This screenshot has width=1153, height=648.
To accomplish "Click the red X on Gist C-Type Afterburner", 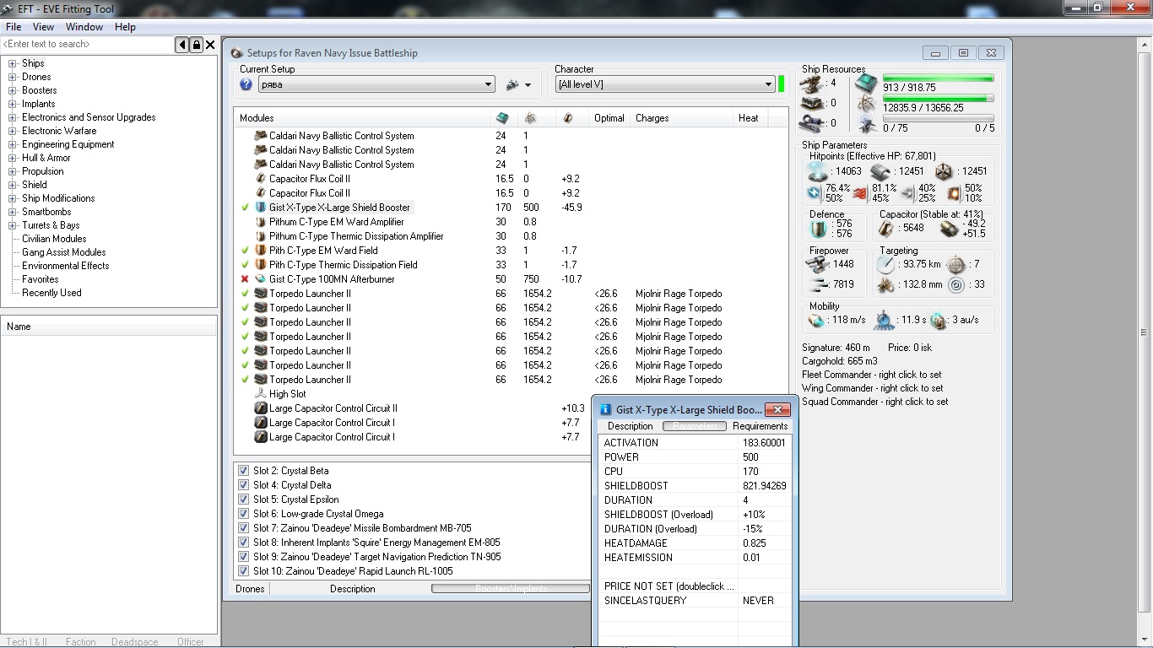I will (x=245, y=279).
